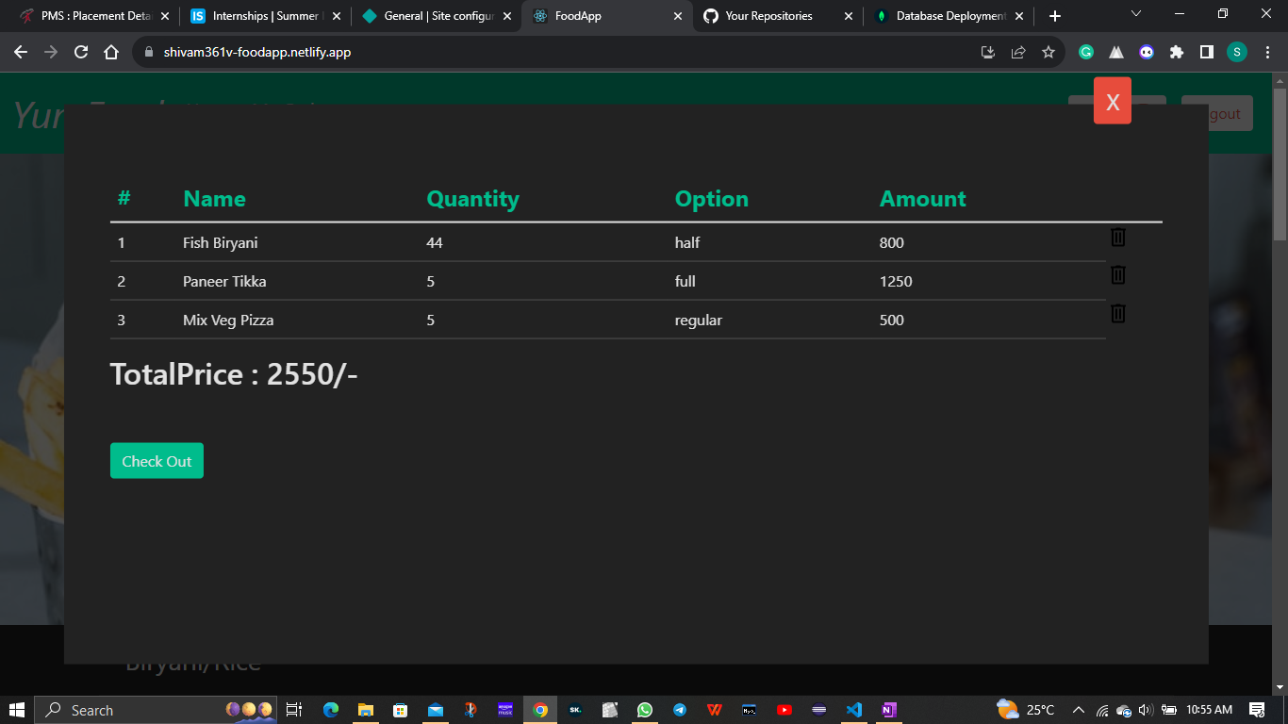The height and width of the screenshot is (724, 1288).
Task: Open WhatsApp from the taskbar
Action: (645, 710)
